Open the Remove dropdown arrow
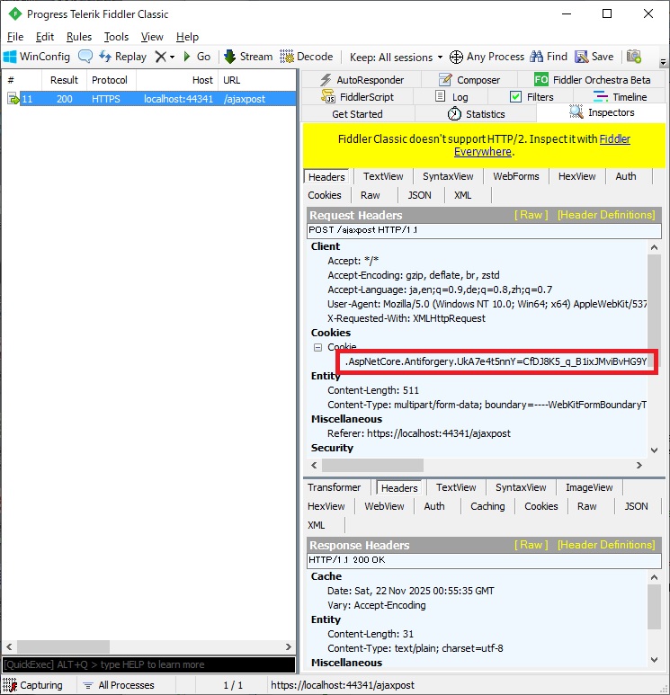 (x=172, y=58)
